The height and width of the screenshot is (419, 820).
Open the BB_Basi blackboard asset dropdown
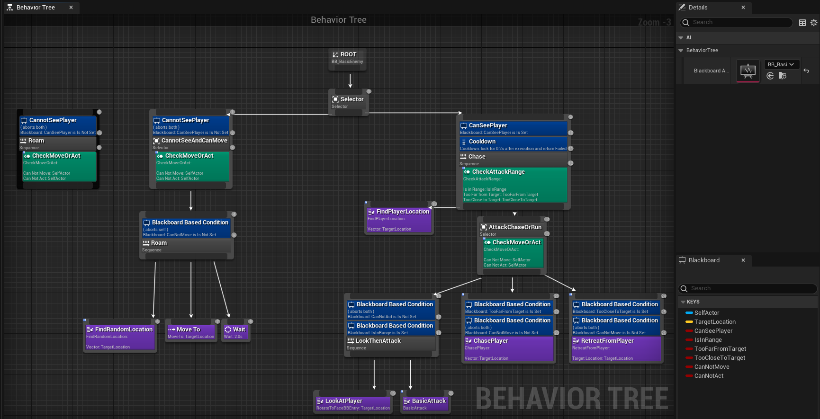pos(781,64)
